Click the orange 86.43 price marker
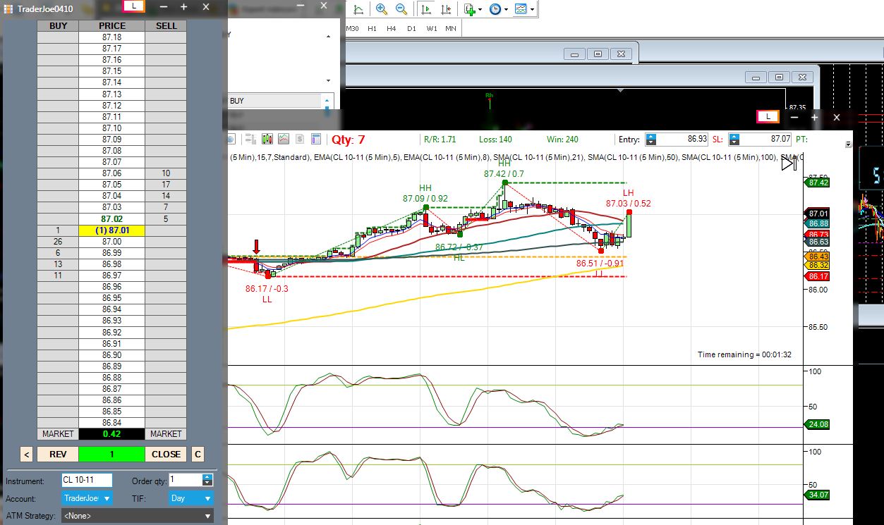This screenshot has width=884, height=525. [x=818, y=257]
